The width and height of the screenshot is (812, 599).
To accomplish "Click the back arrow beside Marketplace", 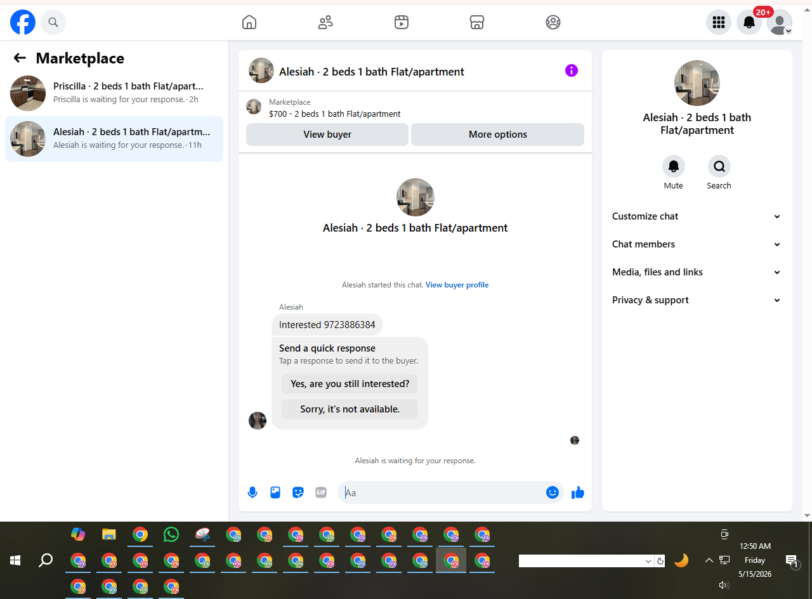I will tap(20, 58).
